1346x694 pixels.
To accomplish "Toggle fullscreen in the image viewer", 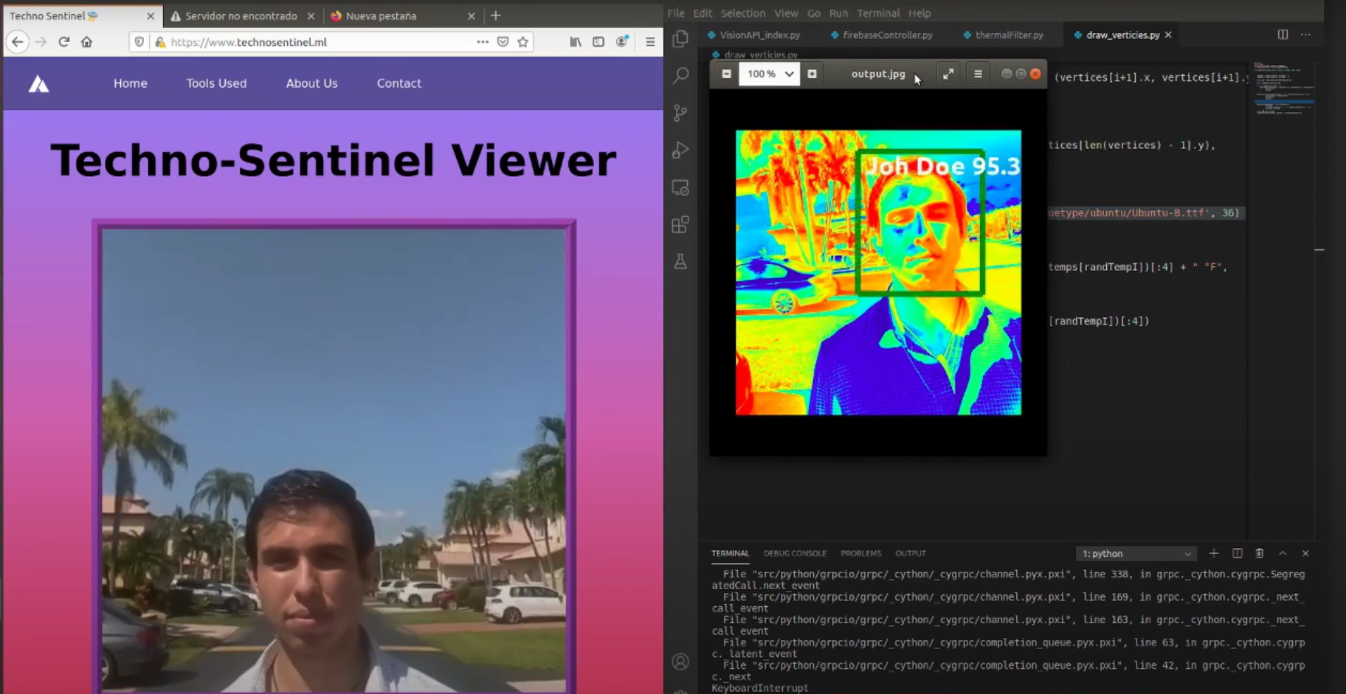I will (x=948, y=74).
